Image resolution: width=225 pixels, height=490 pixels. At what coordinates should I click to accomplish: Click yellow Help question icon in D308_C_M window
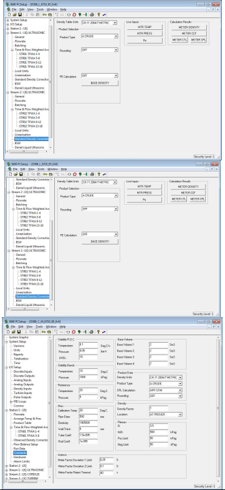(x=98, y=331)
